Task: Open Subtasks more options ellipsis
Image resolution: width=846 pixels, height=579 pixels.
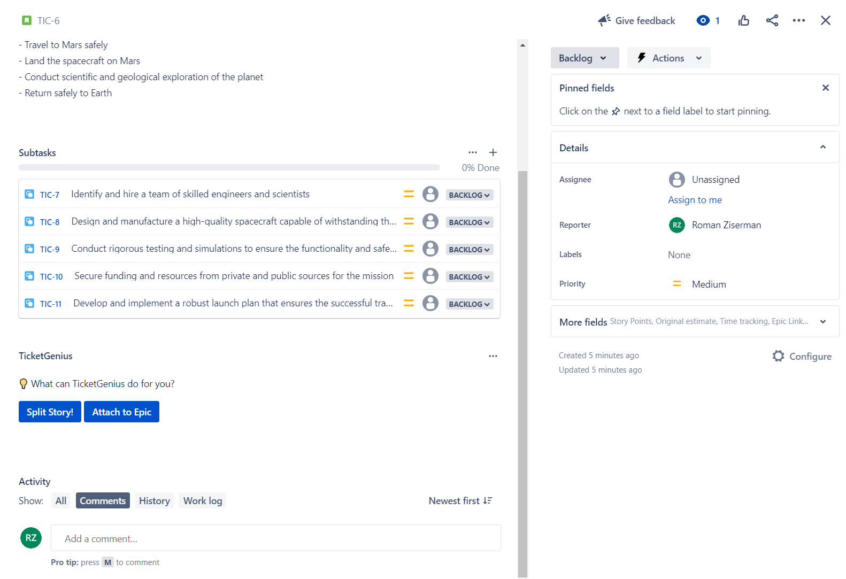Action: point(473,152)
